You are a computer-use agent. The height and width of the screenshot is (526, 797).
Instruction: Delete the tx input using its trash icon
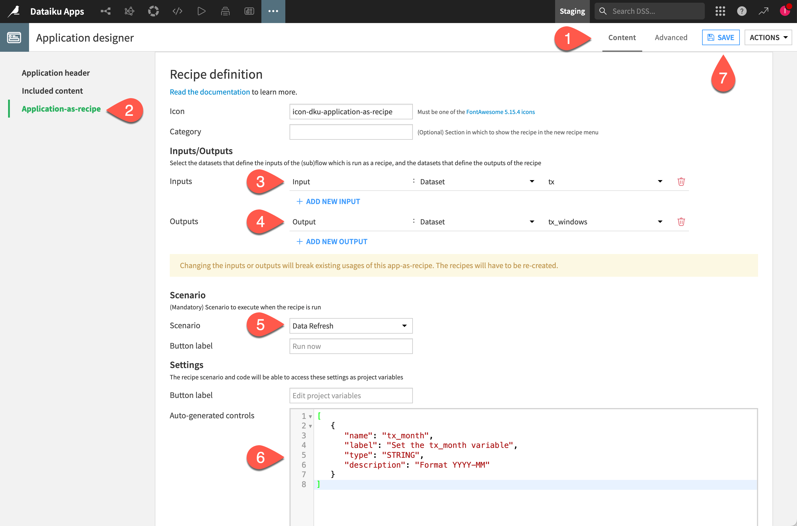point(681,182)
